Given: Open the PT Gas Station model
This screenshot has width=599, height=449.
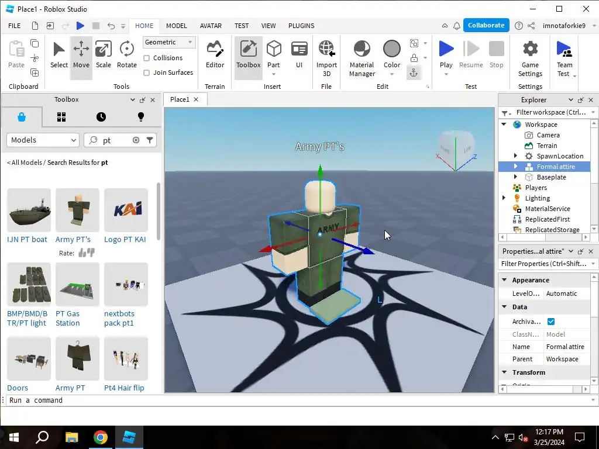Looking at the screenshot, I should point(77,284).
